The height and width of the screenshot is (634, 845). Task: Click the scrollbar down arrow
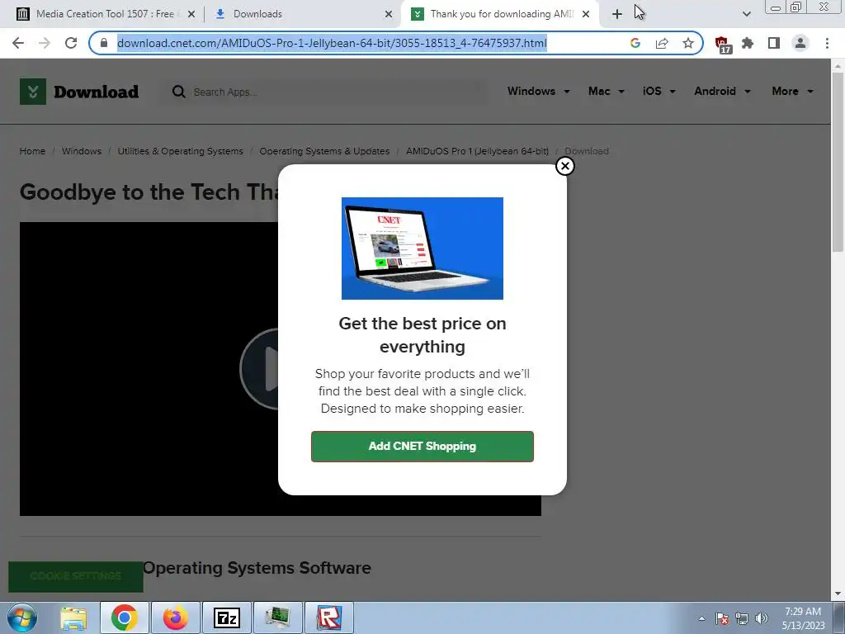point(838,594)
